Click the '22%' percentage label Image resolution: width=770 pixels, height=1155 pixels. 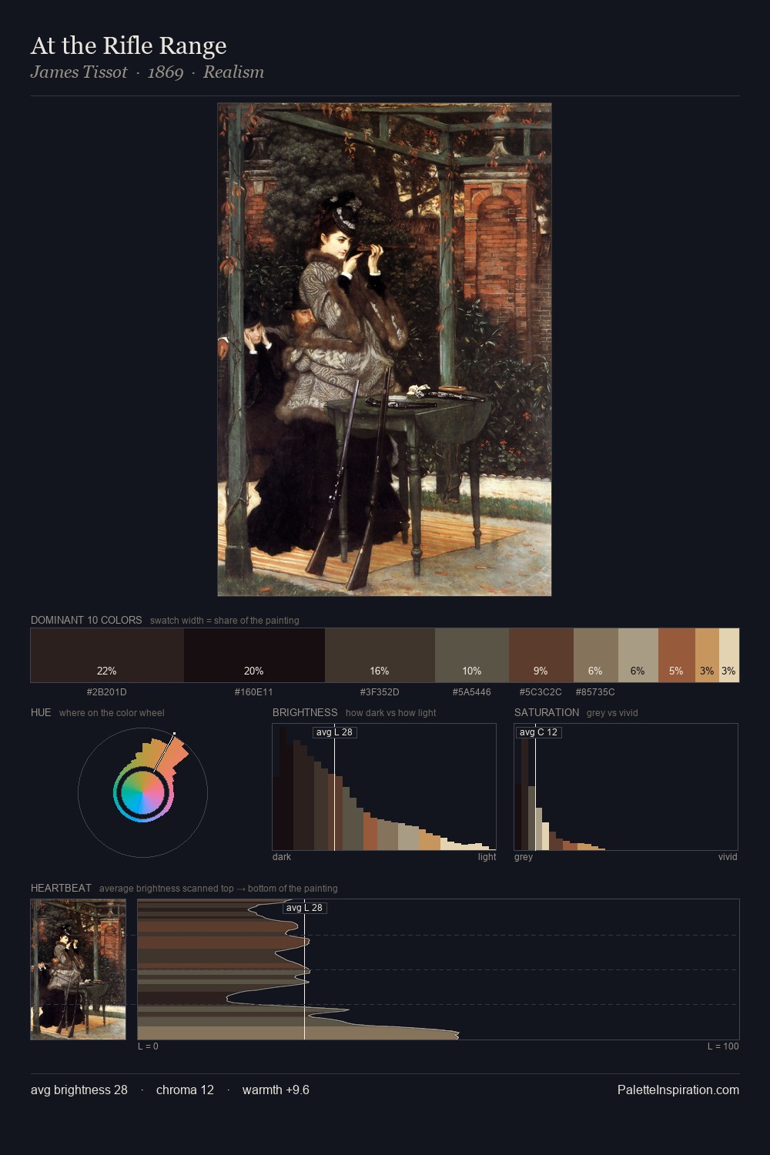coord(107,671)
